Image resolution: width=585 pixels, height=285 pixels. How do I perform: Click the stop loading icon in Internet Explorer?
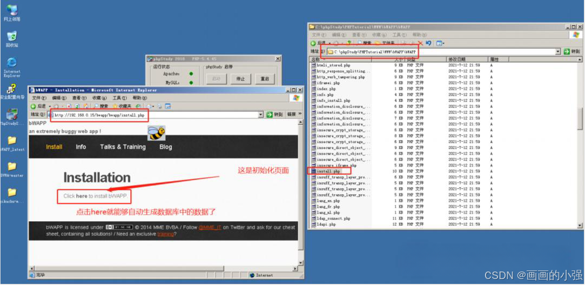tap(69, 106)
